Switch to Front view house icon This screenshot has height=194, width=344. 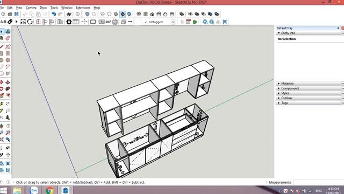point(152,14)
